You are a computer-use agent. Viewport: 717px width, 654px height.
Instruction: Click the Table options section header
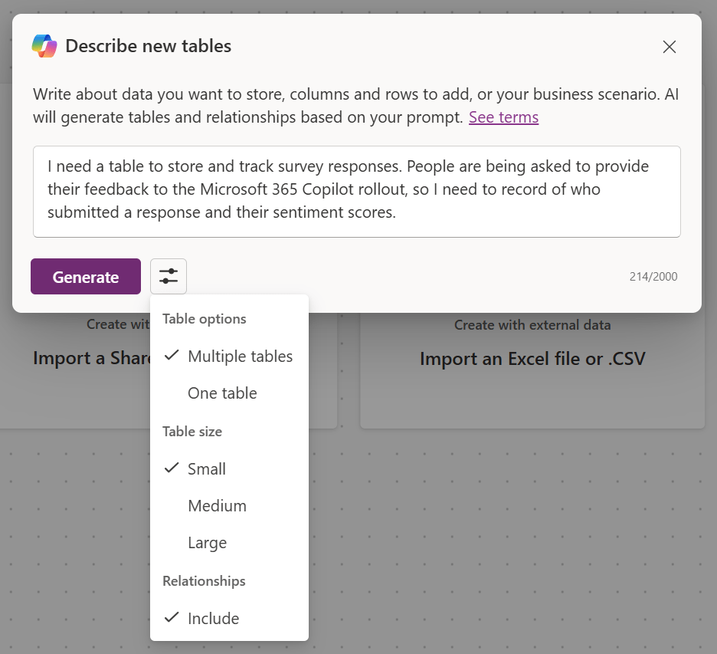point(205,318)
